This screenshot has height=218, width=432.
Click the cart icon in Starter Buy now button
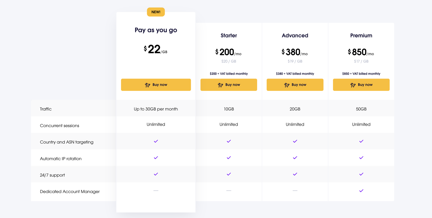pyautogui.click(x=221, y=85)
